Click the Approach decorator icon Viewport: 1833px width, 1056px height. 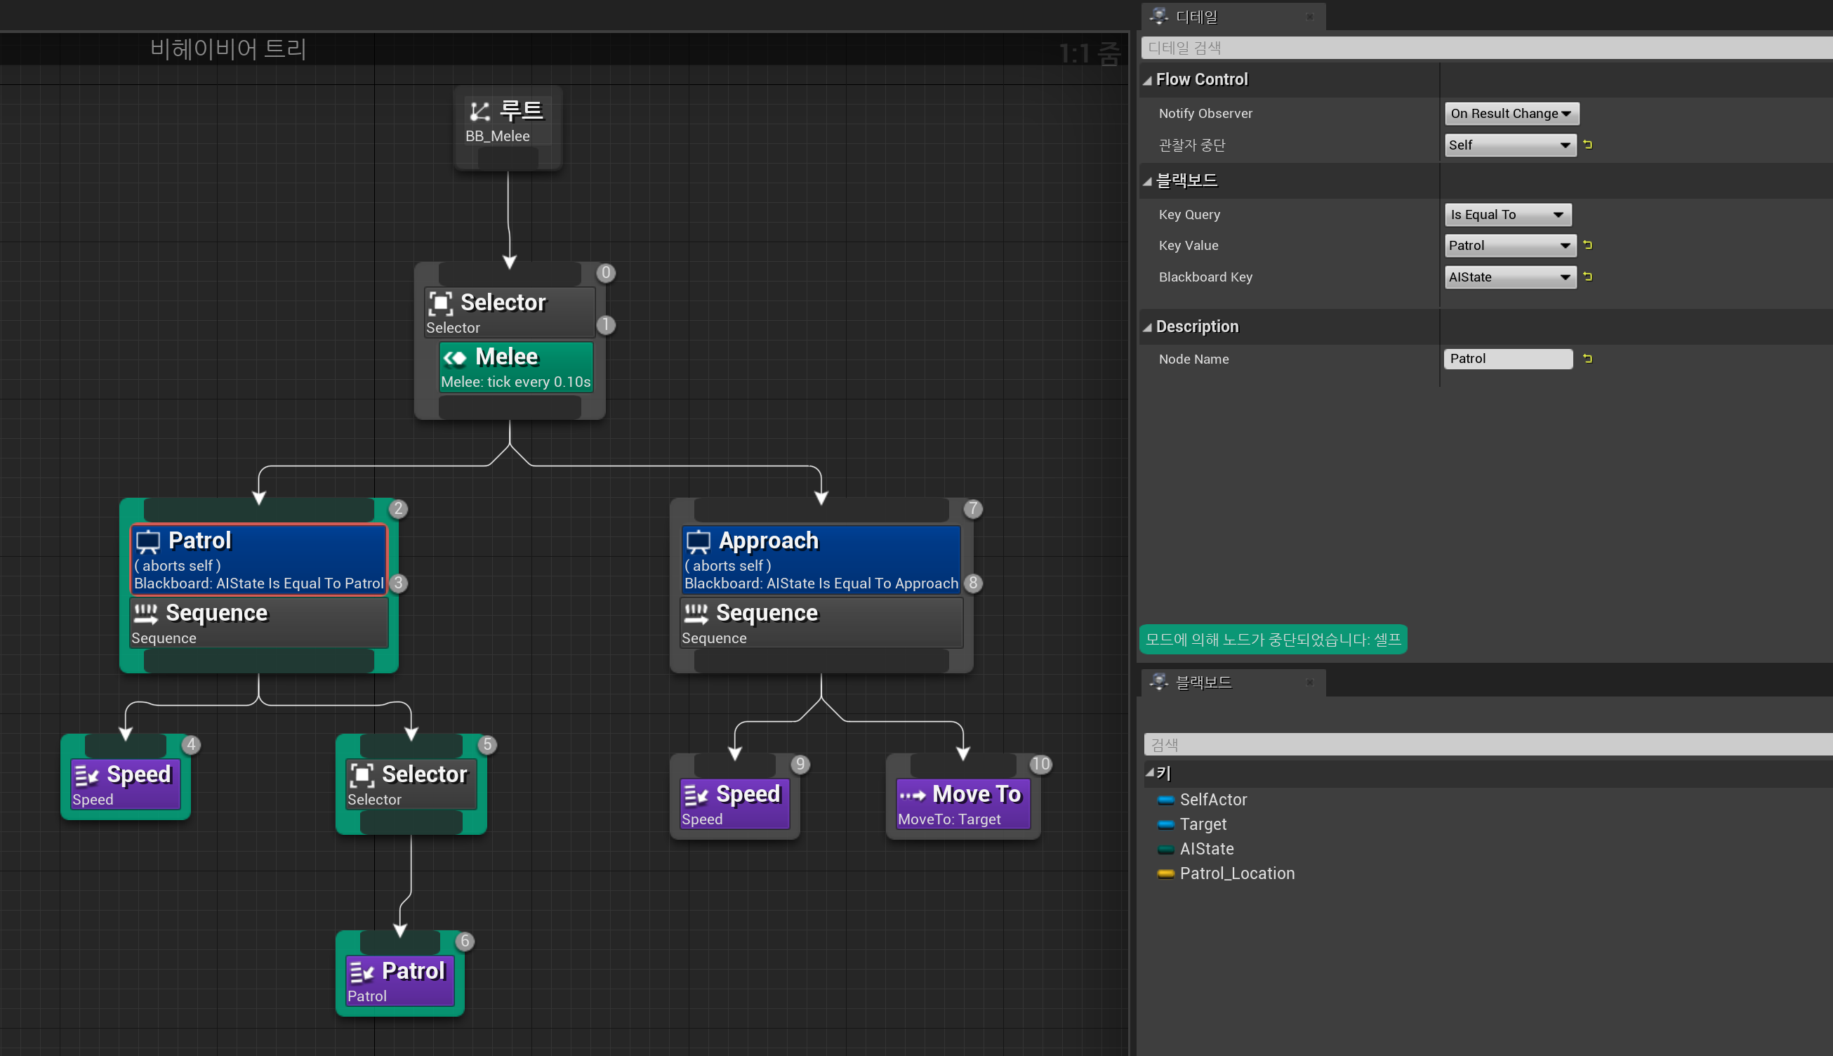(699, 541)
